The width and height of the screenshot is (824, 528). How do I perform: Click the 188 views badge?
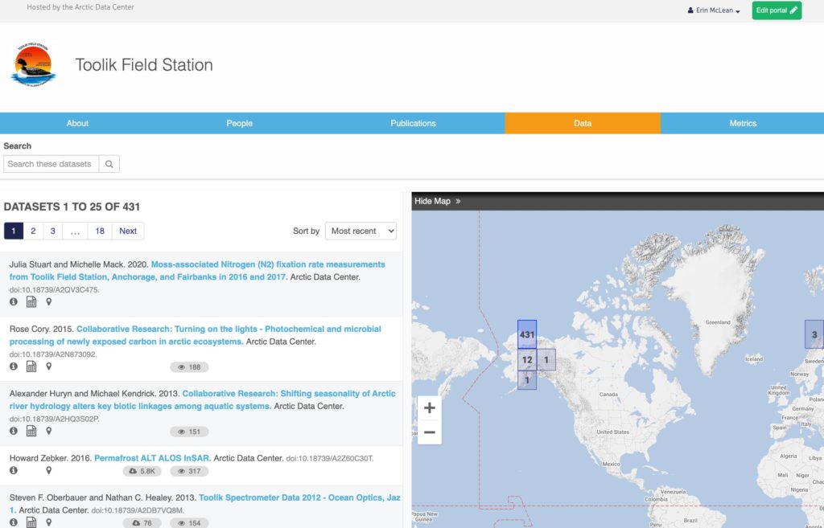(x=189, y=367)
